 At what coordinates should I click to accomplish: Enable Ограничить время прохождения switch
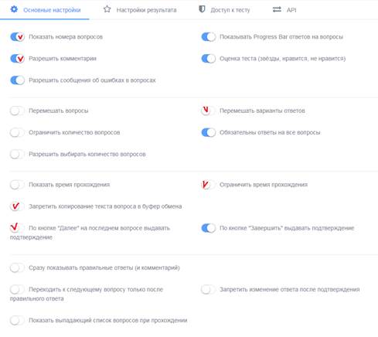[x=209, y=185]
